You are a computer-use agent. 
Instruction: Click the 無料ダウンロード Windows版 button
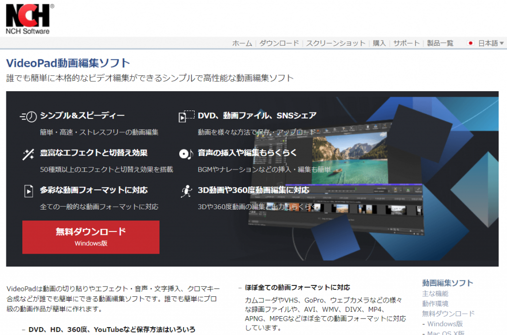click(91, 237)
